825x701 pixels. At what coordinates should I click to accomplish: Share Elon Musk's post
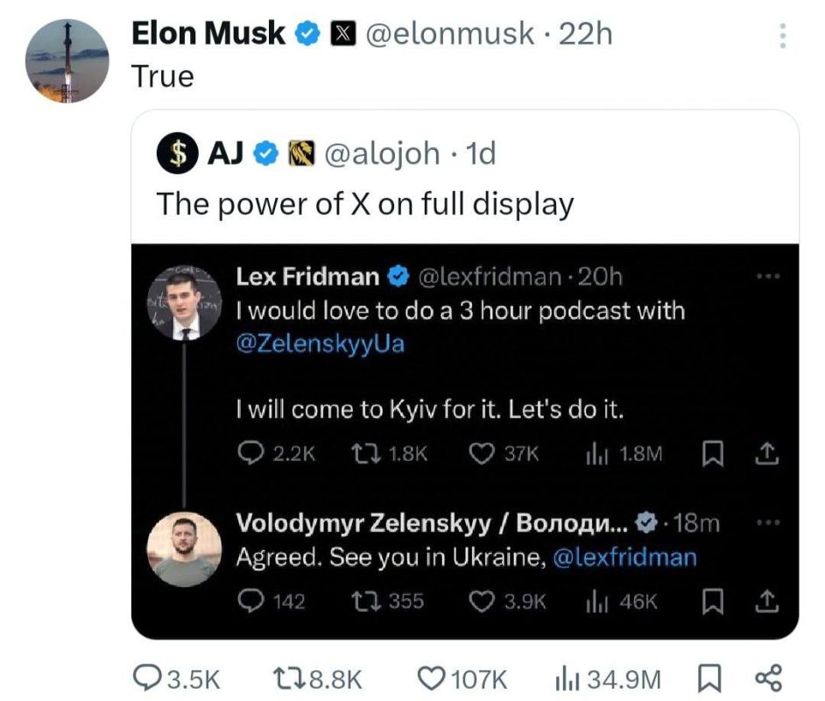[767, 677]
